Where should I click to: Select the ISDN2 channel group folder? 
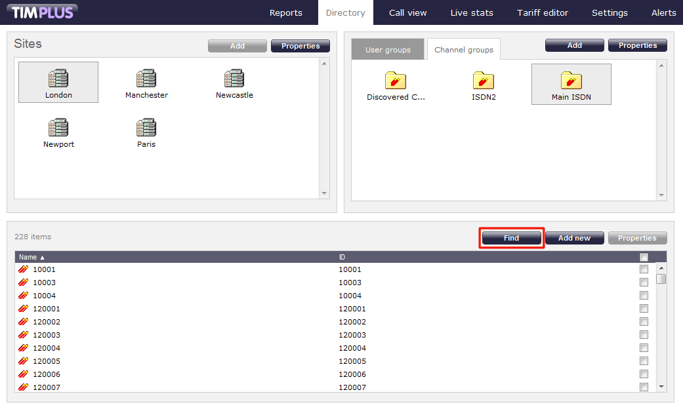pyautogui.click(x=484, y=81)
